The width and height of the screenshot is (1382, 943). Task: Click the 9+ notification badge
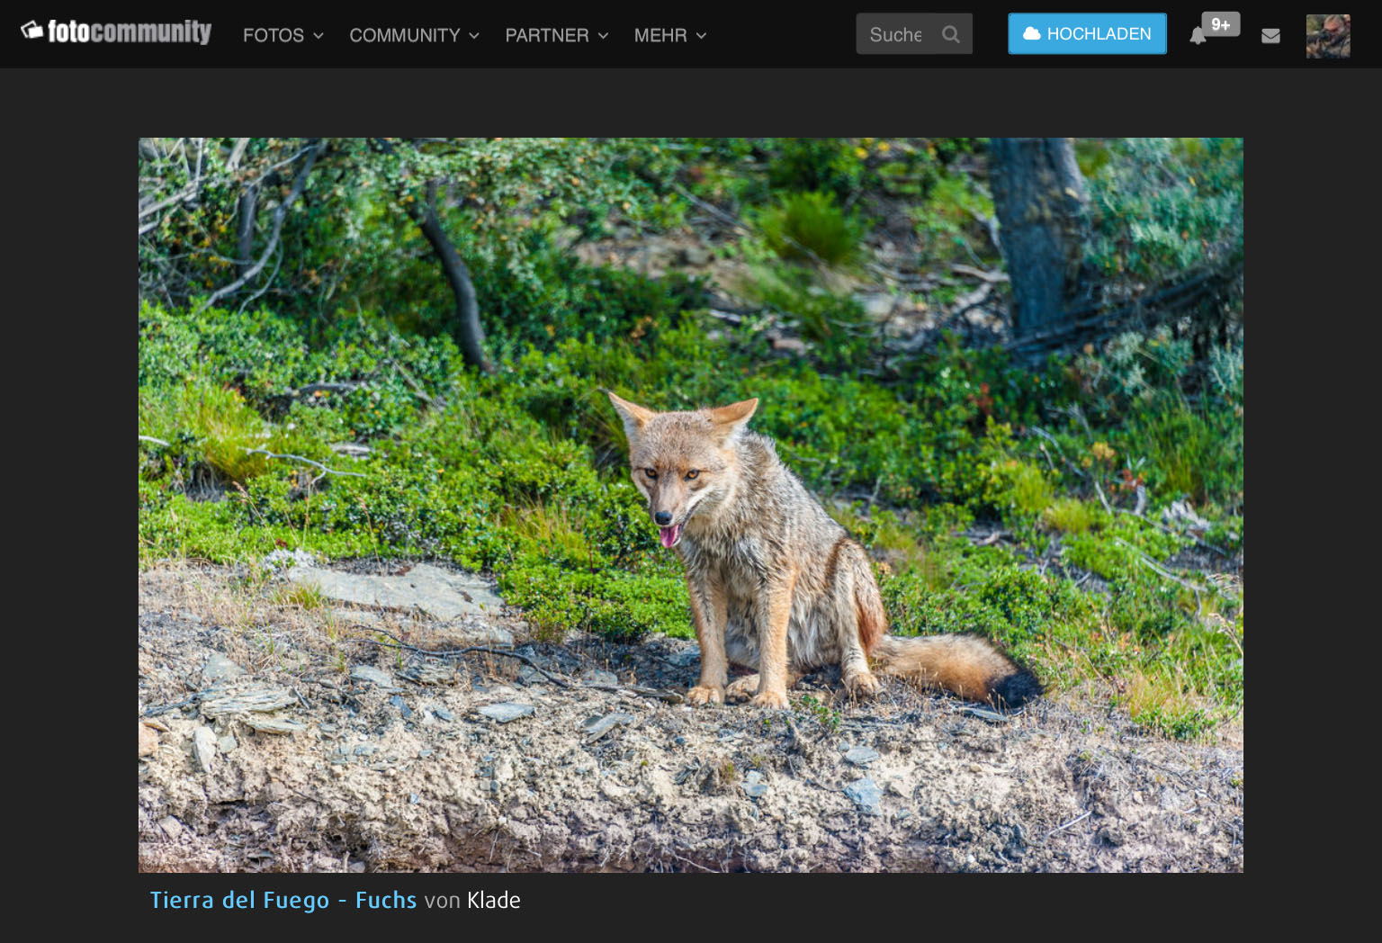(1220, 24)
